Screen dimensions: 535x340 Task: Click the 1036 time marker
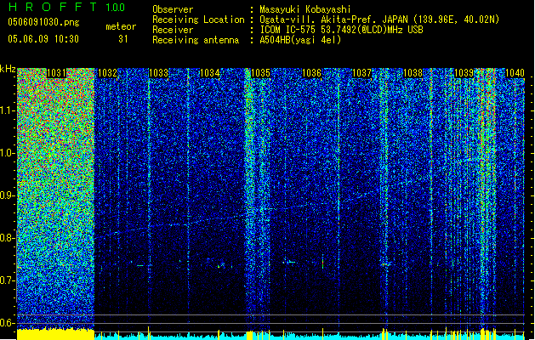click(311, 73)
